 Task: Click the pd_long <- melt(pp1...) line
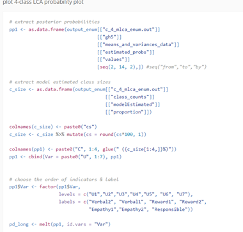point(60,224)
